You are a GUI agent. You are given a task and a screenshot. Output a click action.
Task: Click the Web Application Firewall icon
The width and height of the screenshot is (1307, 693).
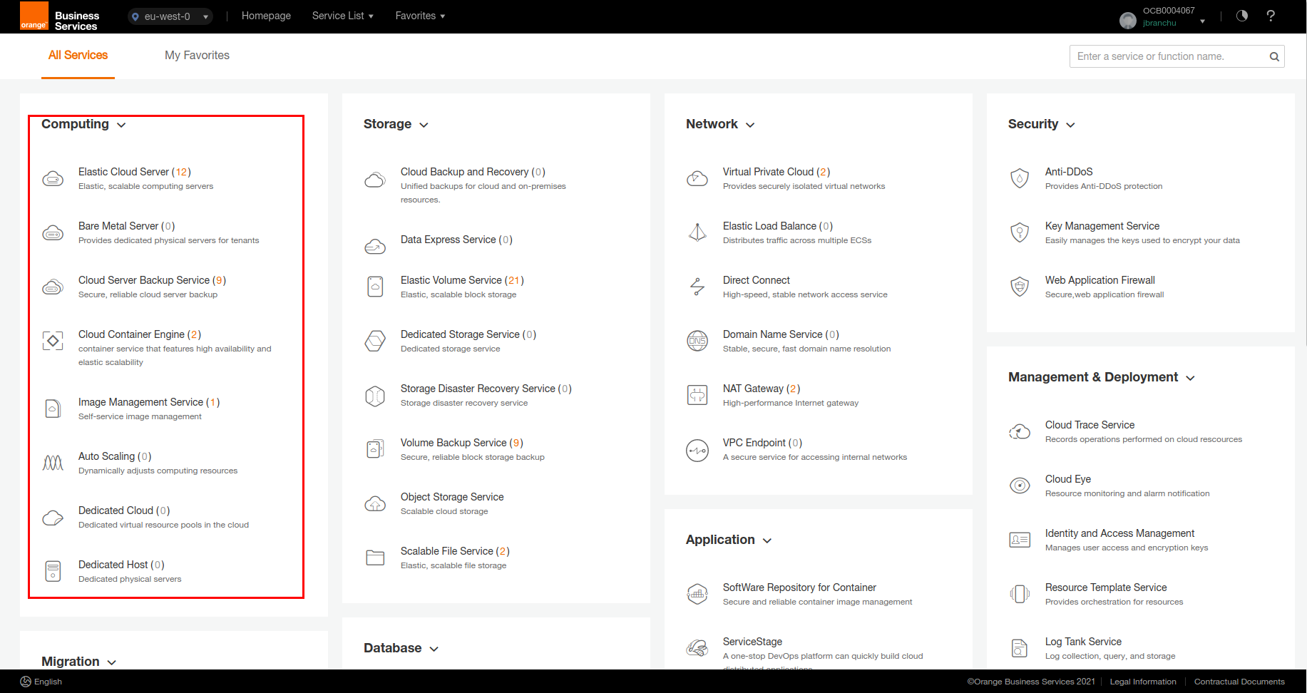pos(1020,287)
